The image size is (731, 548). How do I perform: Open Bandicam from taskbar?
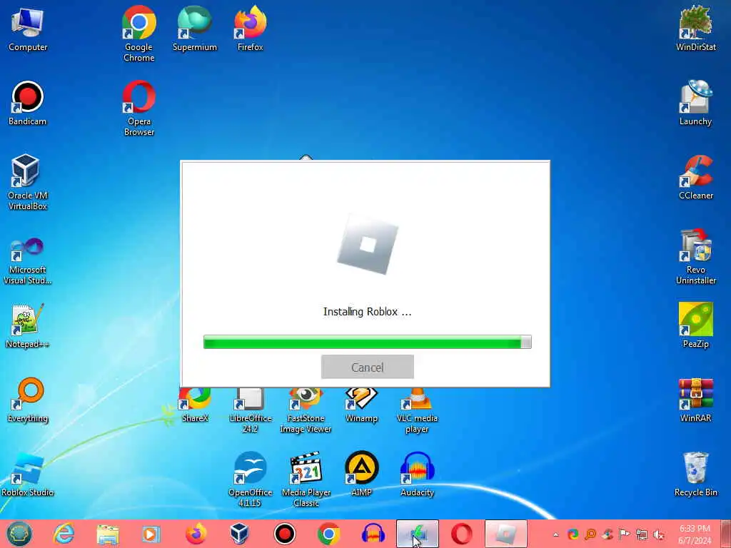[x=284, y=534]
